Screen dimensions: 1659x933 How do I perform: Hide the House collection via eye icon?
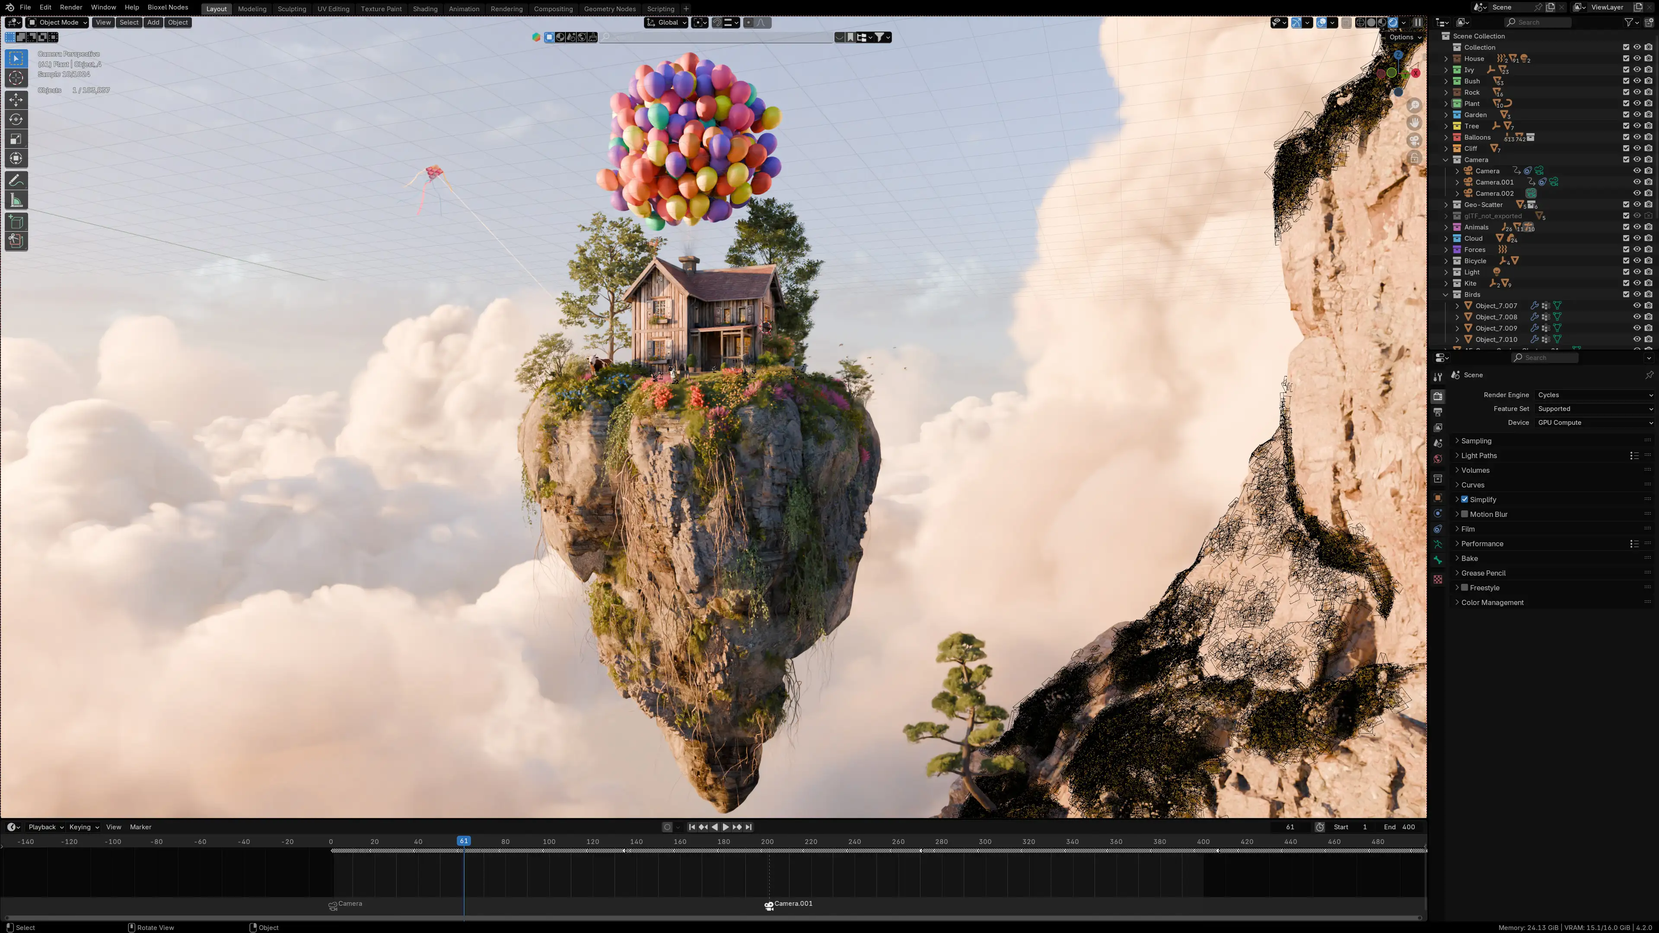click(x=1637, y=59)
